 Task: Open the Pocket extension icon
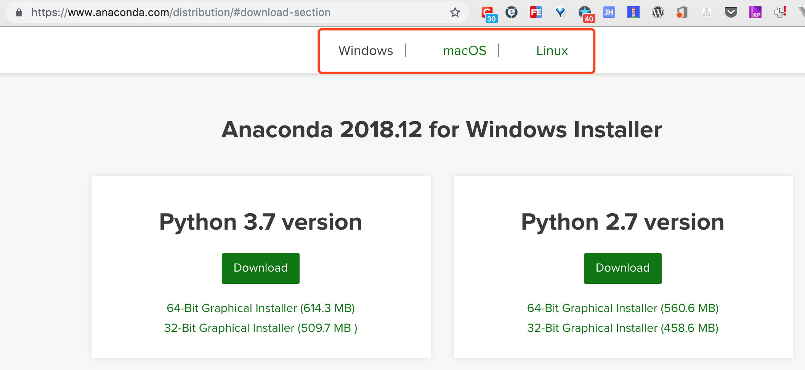point(731,13)
